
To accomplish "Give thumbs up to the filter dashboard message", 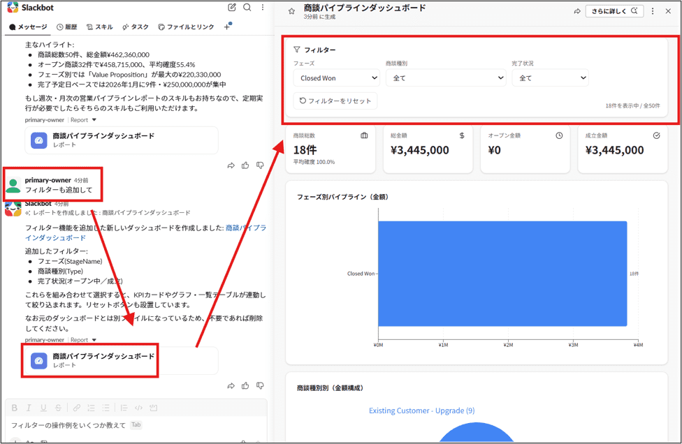I will (x=245, y=386).
